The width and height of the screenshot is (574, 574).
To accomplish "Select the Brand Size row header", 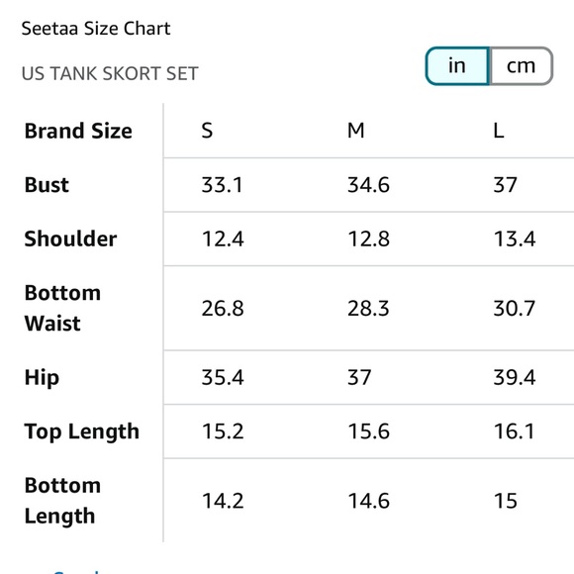I will (78, 131).
